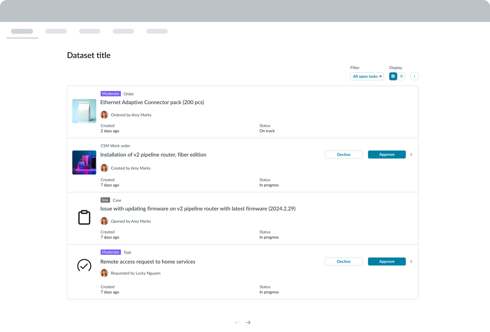Switch display to list view
490x332 pixels.
(401, 76)
